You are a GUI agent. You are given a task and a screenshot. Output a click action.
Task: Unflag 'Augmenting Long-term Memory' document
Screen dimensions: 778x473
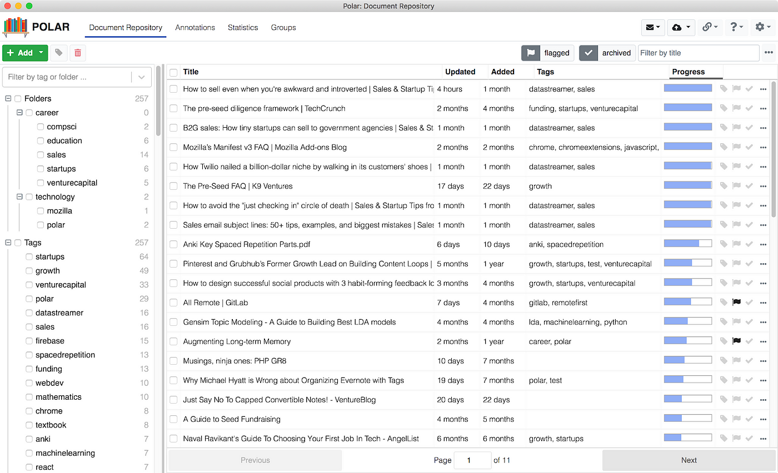click(737, 341)
